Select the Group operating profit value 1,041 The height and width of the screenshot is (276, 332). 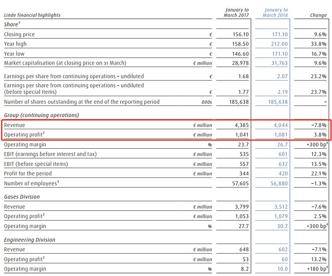click(x=242, y=135)
